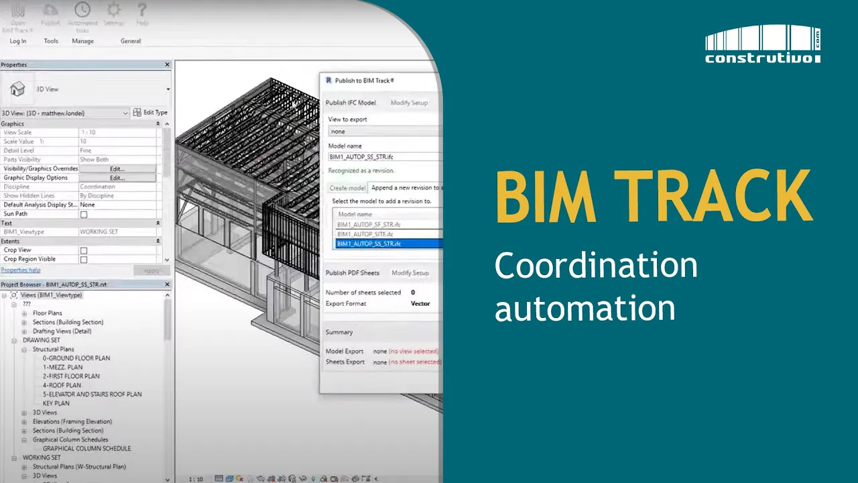Click the Apply button in Properties
858x483 pixels.
click(151, 270)
